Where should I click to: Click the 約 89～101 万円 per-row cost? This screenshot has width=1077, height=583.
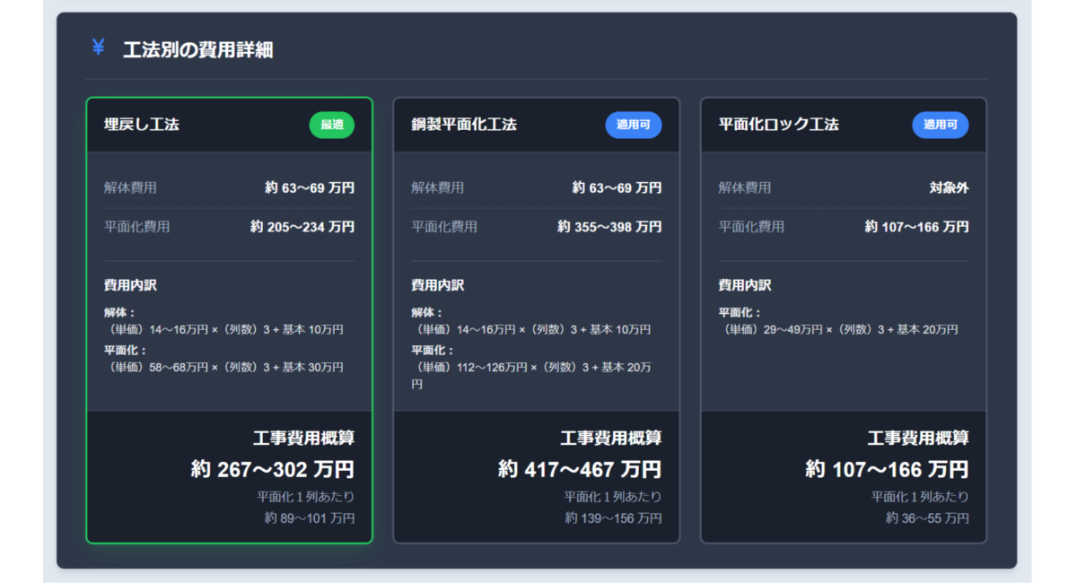tap(310, 518)
